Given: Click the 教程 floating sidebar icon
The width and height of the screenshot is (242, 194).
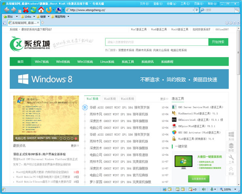Looking at the screenshot, I should (x=231, y=147).
